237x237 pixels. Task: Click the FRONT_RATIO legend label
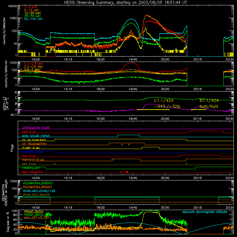point(34,212)
